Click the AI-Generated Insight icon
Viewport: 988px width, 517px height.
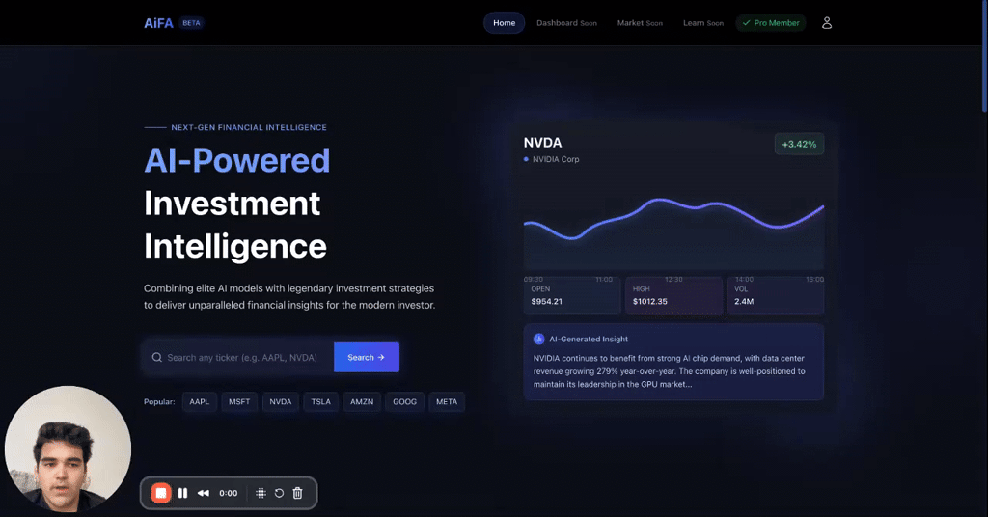[x=538, y=339]
